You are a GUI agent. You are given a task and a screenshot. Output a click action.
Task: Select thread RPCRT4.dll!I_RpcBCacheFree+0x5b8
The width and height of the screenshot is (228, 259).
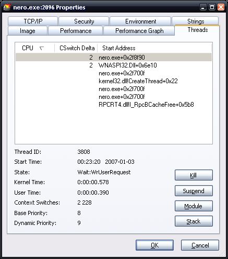[114, 105]
